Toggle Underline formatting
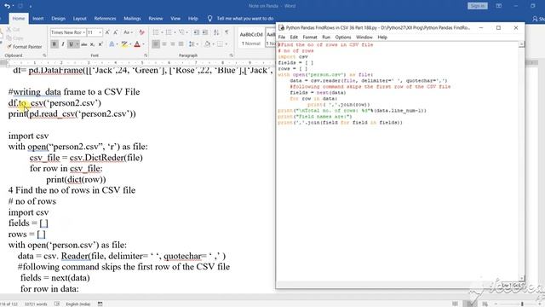The height and width of the screenshot is (307, 545). [71, 44]
